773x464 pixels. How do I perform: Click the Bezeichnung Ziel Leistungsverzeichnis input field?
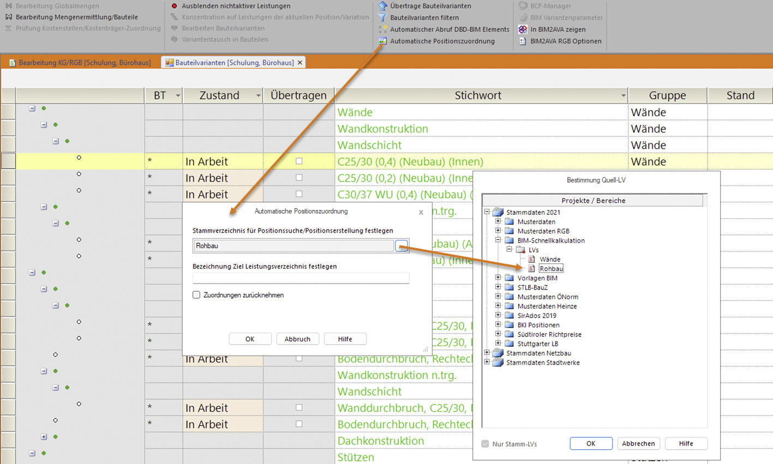pyautogui.click(x=301, y=278)
